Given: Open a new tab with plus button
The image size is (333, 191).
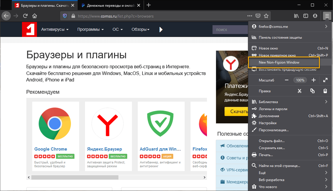Looking at the screenshot, I should [x=149, y=5].
